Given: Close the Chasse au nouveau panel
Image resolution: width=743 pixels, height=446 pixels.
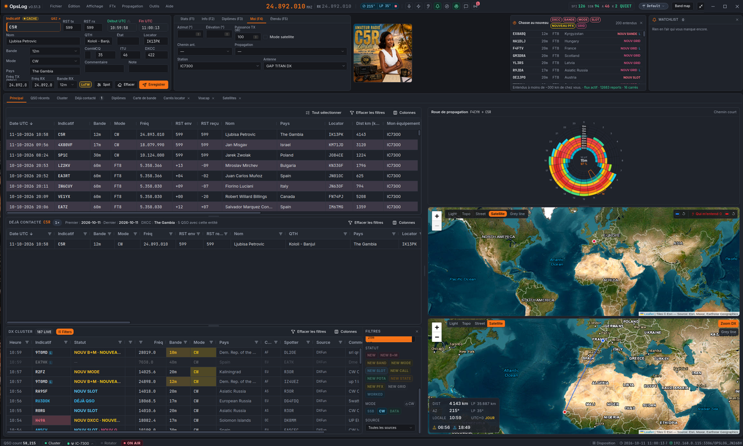Looking at the screenshot, I should click(641, 23).
